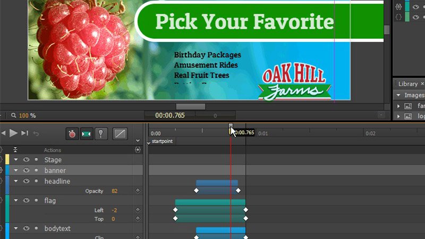
Task: Lock the banner layer using its dot
Action: coord(36,170)
